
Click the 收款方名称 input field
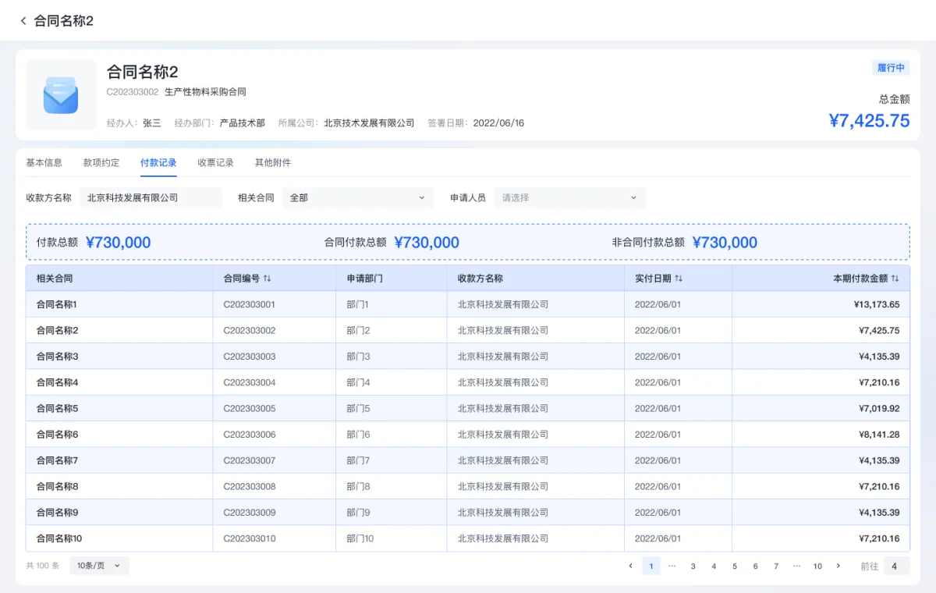click(x=151, y=198)
